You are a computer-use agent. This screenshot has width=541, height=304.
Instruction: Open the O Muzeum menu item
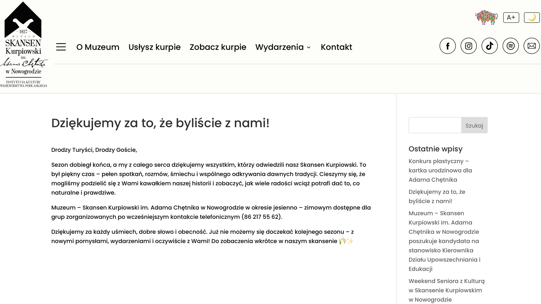click(x=98, y=47)
